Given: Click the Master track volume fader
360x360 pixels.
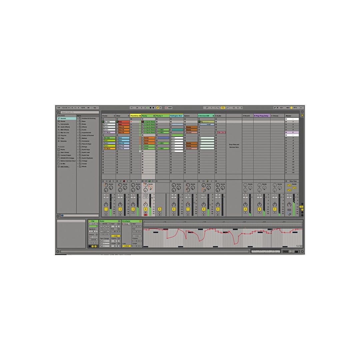Looking at the screenshot, I should click(x=295, y=197).
